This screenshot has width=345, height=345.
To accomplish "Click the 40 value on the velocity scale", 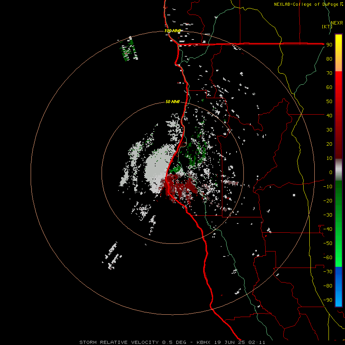I will coord(329,116).
